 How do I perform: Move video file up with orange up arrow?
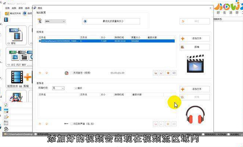point(40,73)
